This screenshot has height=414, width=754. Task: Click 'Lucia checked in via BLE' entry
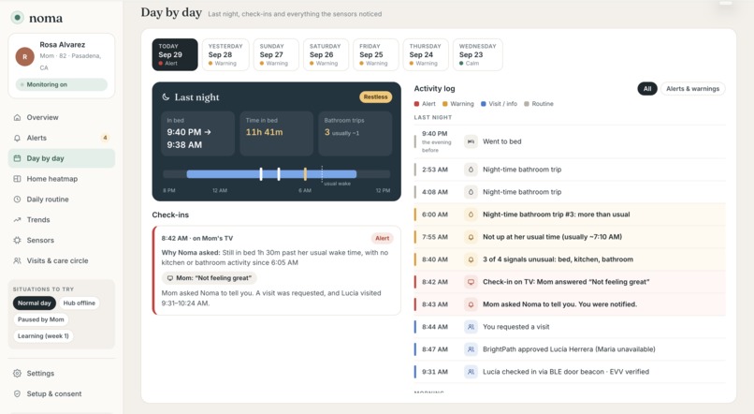click(x=570, y=372)
